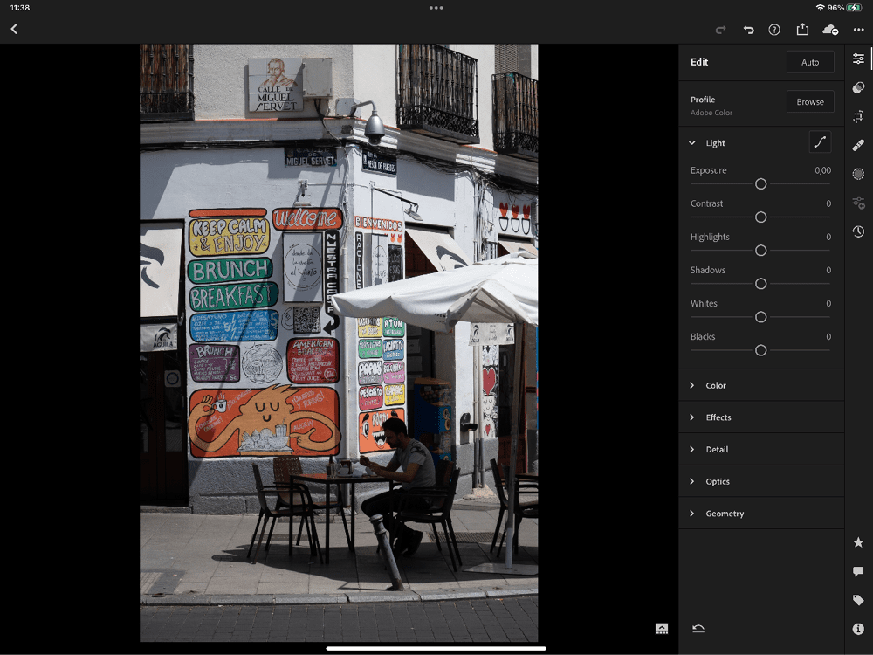Click the Auto adjustment button
The image size is (873, 655).
809,61
